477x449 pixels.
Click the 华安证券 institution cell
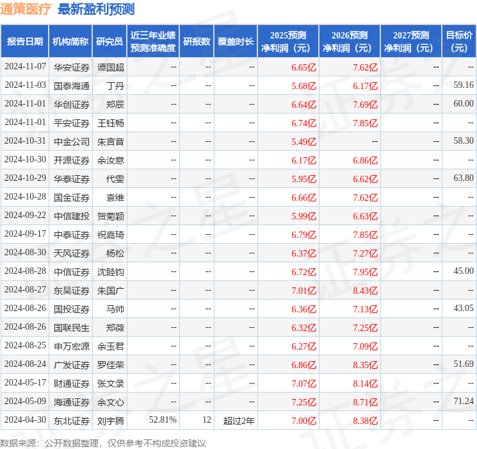72,67
